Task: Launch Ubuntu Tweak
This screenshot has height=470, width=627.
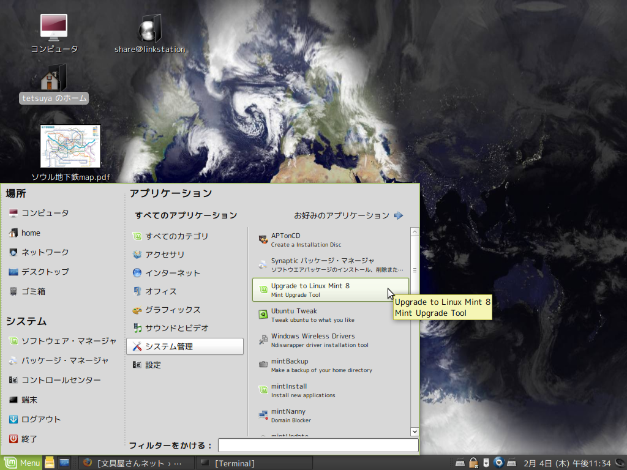Action: click(x=331, y=315)
